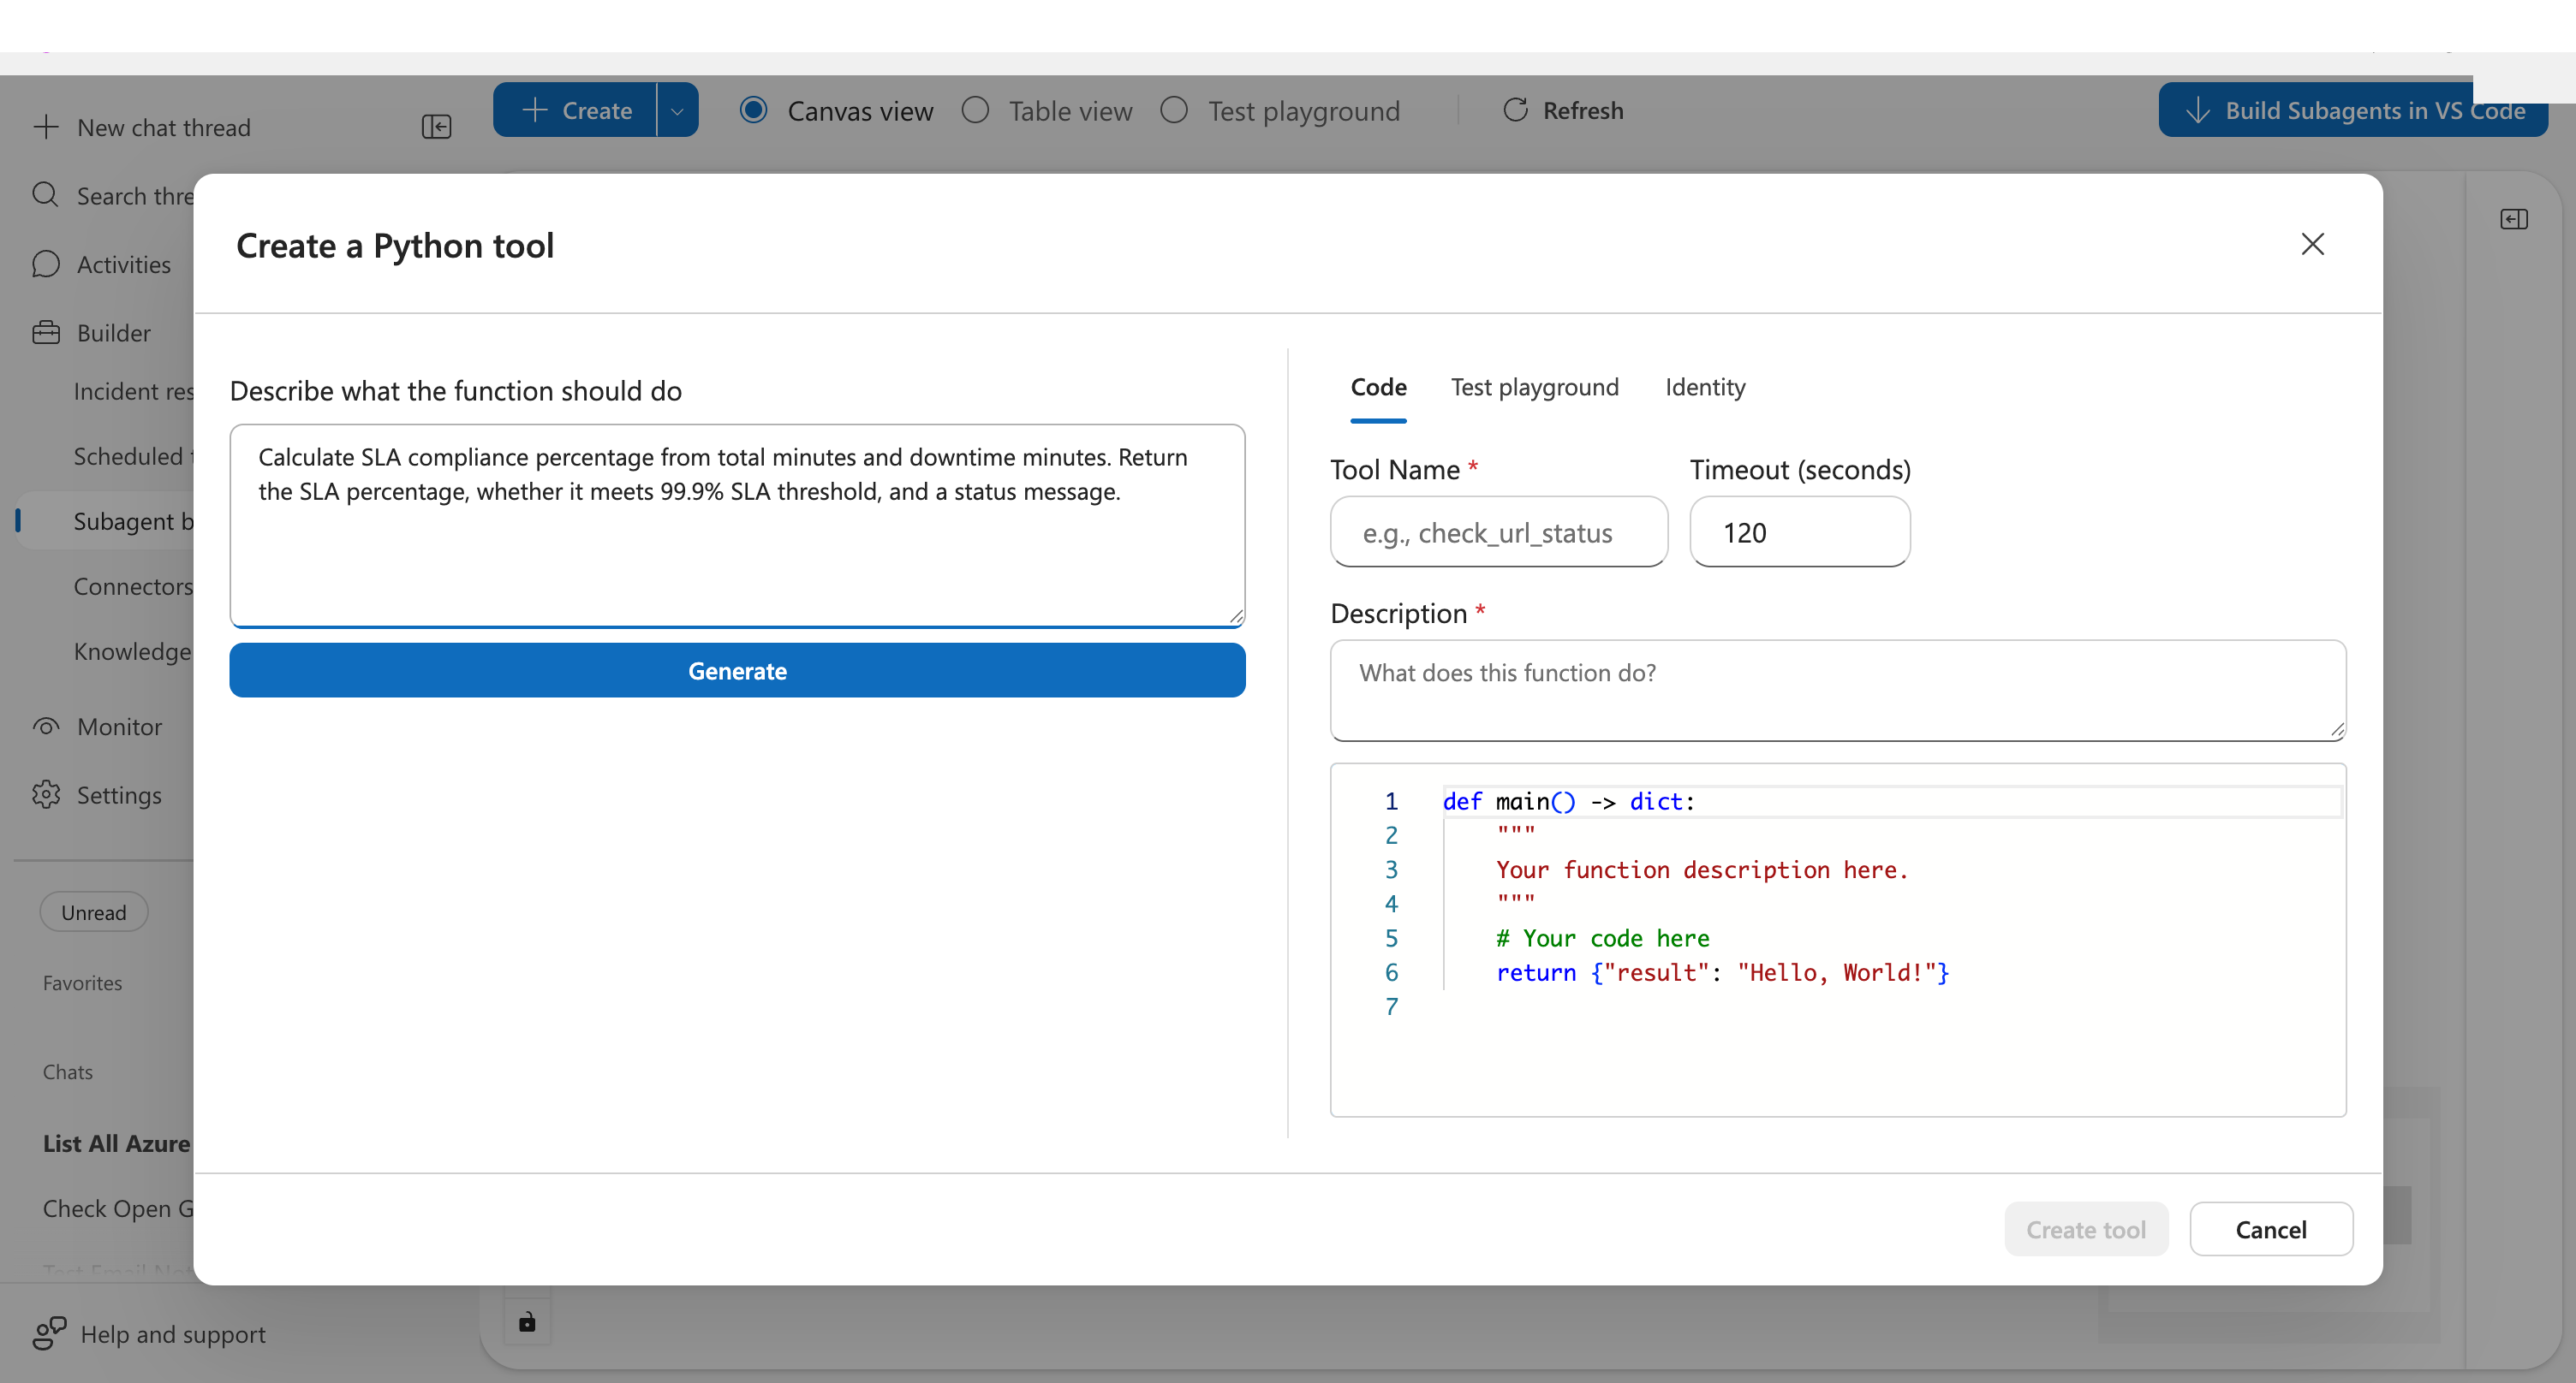Click New chat thread label
The height and width of the screenshot is (1383, 2576).
[164, 128]
